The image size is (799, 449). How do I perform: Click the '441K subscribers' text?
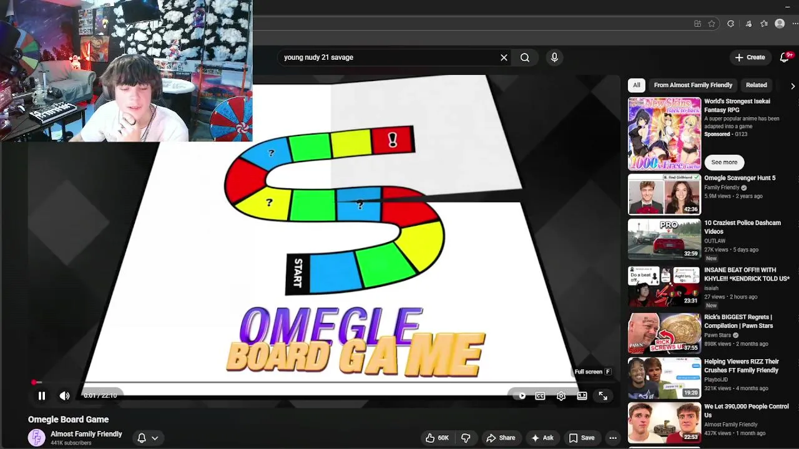pyautogui.click(x=71, y=443)
